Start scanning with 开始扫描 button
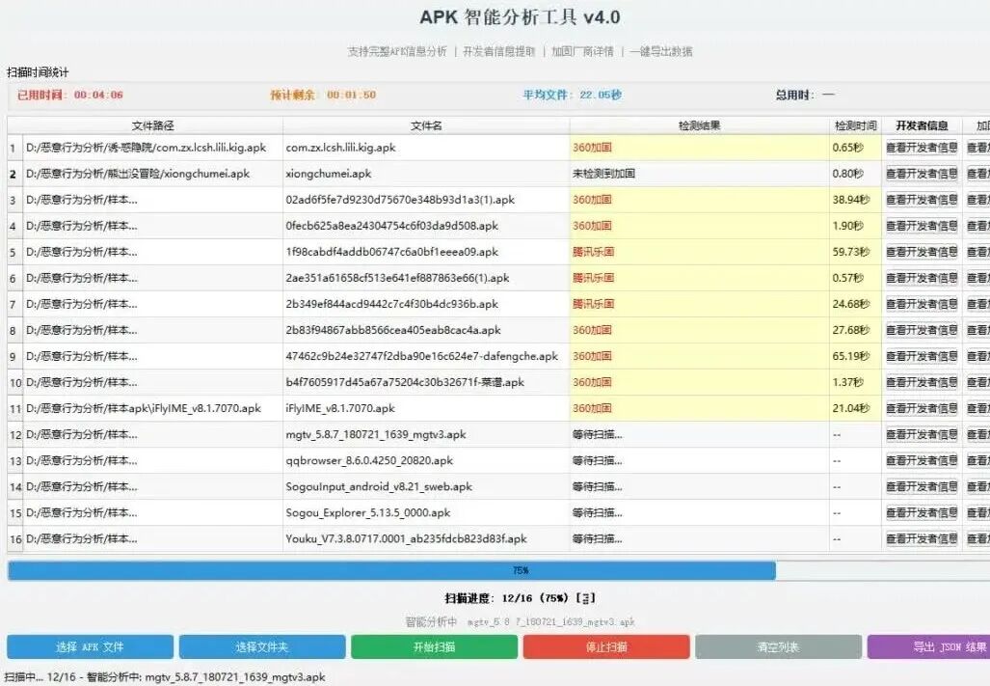This screenshot has width=990, height=686. tap(435, 646)
